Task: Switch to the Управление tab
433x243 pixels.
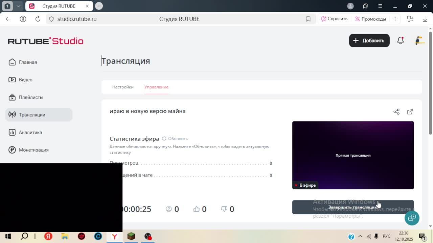Action: [x=156, y=87]
